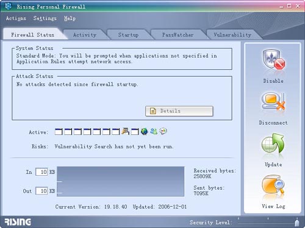
Task: Adjust the Security Level slider thumb
Action: 297,223
